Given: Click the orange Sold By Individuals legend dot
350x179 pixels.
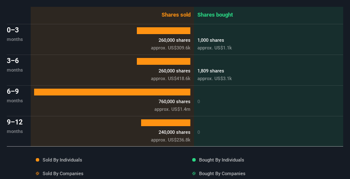Looking at the screenshot, I should 38,160.
